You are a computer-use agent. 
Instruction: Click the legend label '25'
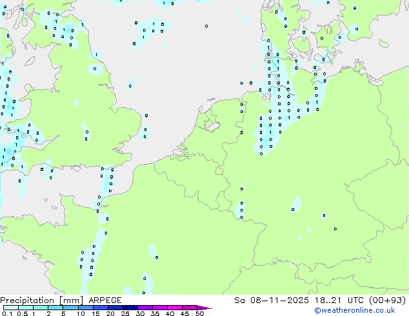click(125, 313)
